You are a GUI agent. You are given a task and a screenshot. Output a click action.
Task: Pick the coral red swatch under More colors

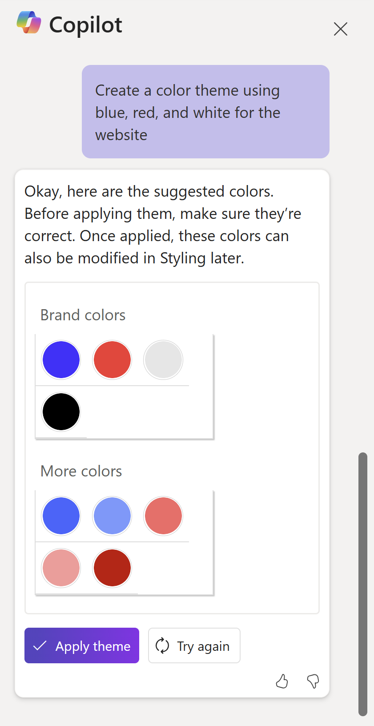163,516
